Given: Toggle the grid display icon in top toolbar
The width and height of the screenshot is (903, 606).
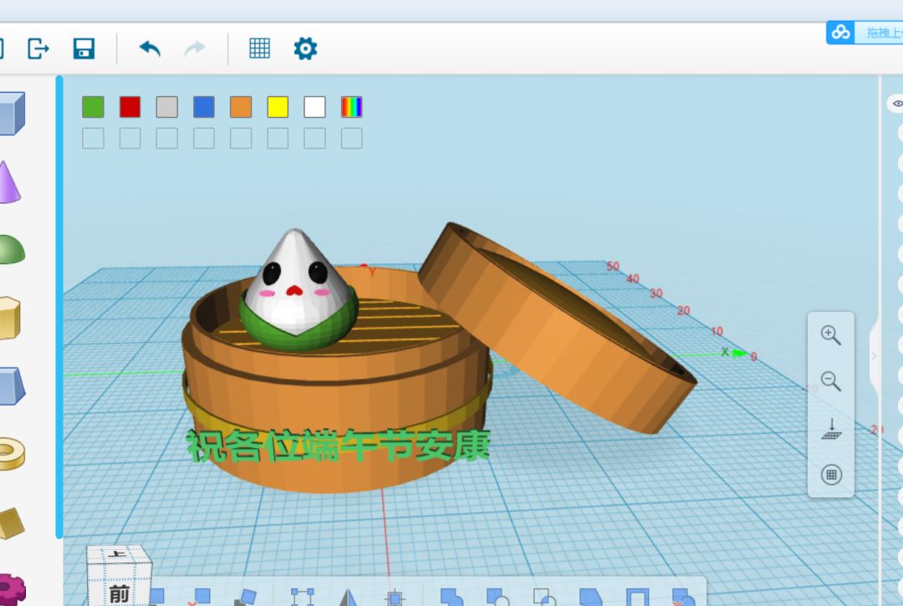Looking at the screenshot, I should [x=259, y=48].
